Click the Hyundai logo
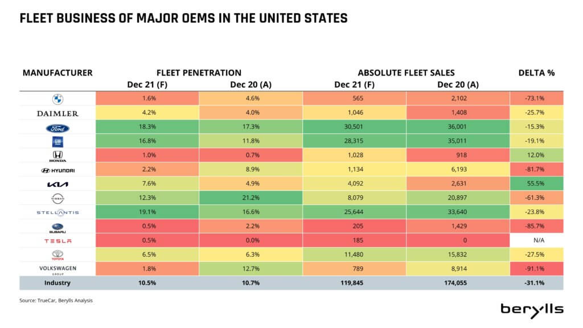The width and height of the screenshot is (583, 328). pyautogui.click(x=58, y=170)
